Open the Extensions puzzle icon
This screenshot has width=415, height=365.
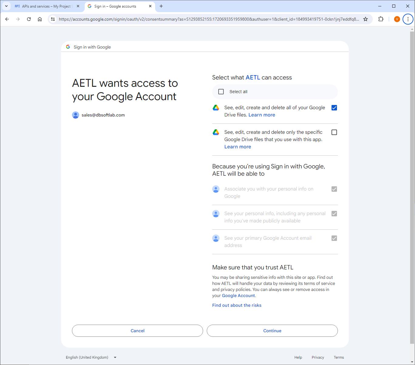coord(381,19)
